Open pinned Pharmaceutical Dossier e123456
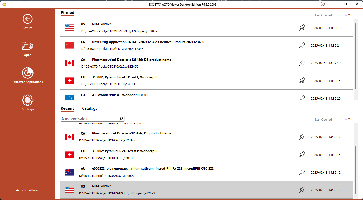Image resolution: width=363 pixels, height=200 pixels. (131, 60)
